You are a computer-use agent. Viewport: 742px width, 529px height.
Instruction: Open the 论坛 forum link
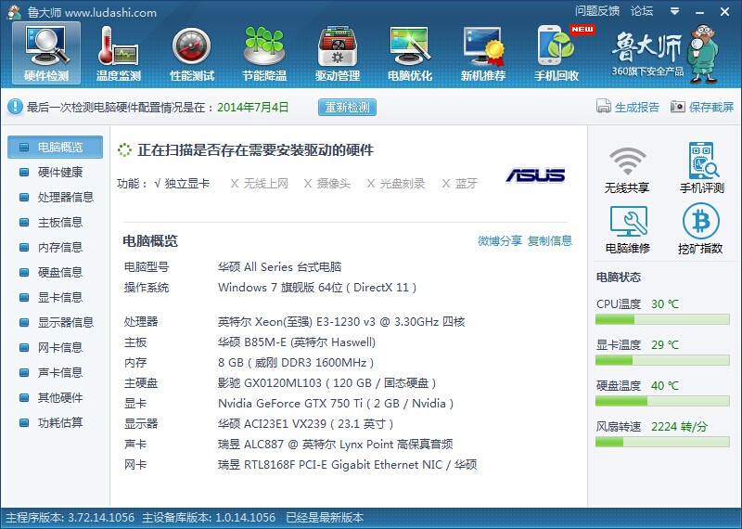tap(642, 11)
